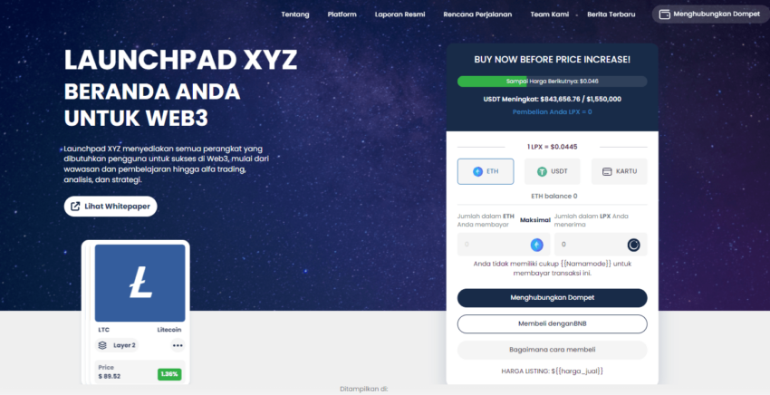Select the ETH payment option
Viewport: 770px width, 395px height.
pos(486,171)
